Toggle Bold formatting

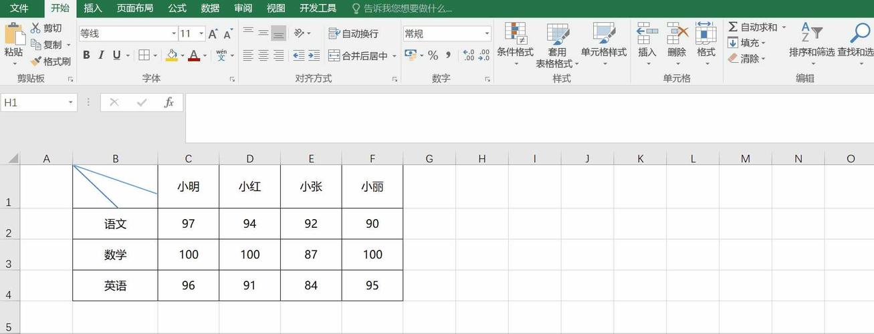tap(86, 55)
